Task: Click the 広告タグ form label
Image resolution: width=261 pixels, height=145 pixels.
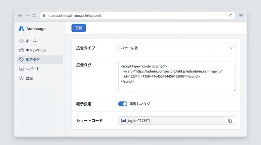Action: 84,65
